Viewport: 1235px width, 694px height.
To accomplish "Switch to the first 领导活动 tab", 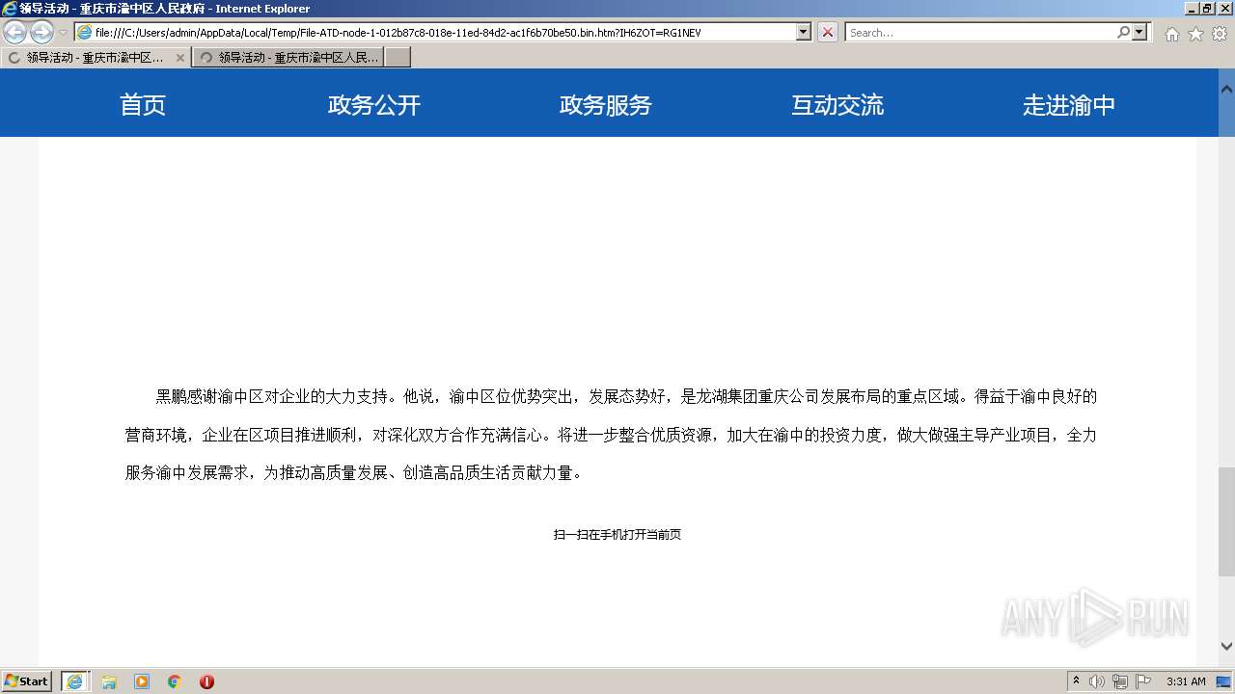I will [96, 57].
